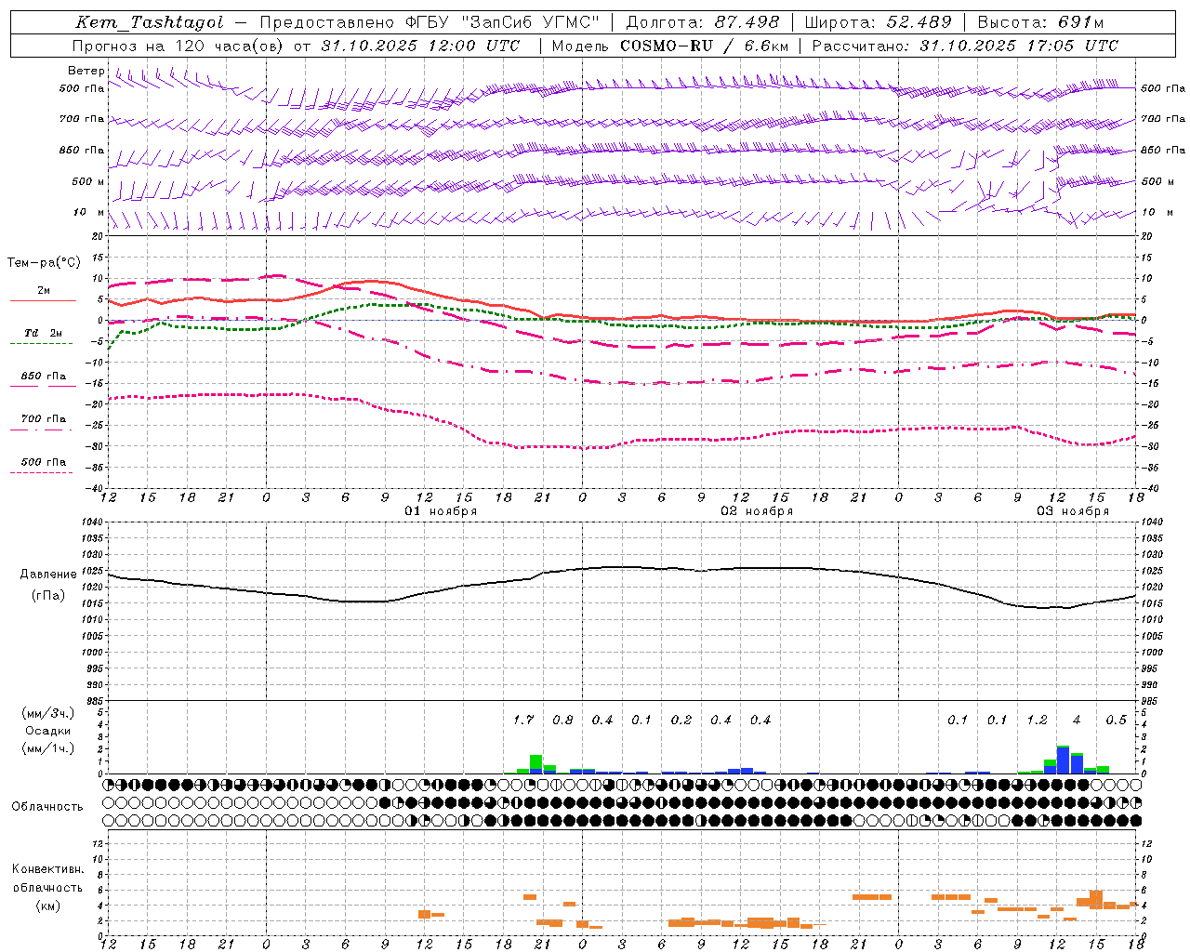Click the Осадки precipitation label
Image resolution: width=1190 pixels, height=952 pixels.
pyautogui.click(x=48, y=731)
